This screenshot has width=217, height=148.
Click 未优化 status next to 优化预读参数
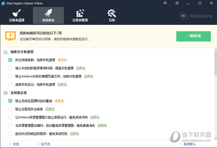(x=62, y=60)
